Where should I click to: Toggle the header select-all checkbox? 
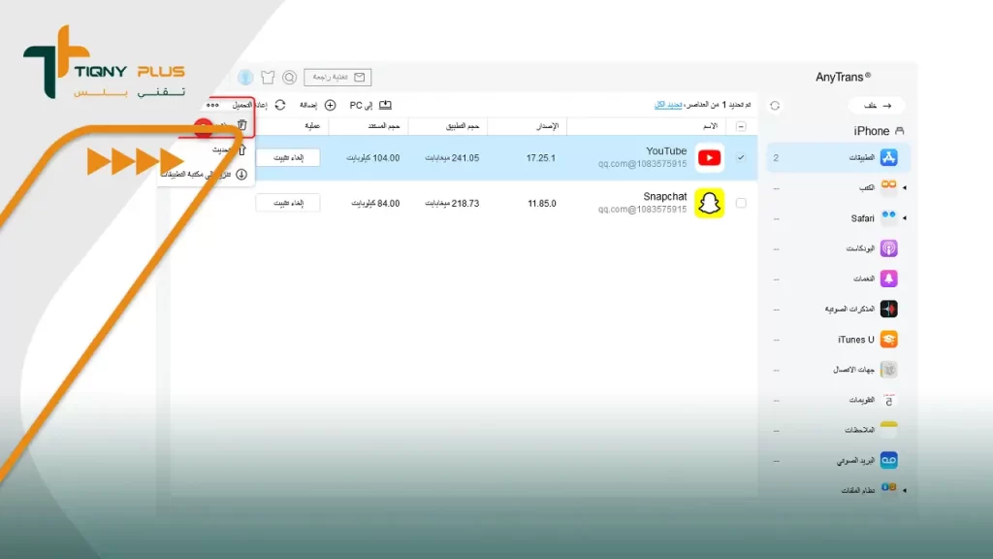tap(741, 127)
